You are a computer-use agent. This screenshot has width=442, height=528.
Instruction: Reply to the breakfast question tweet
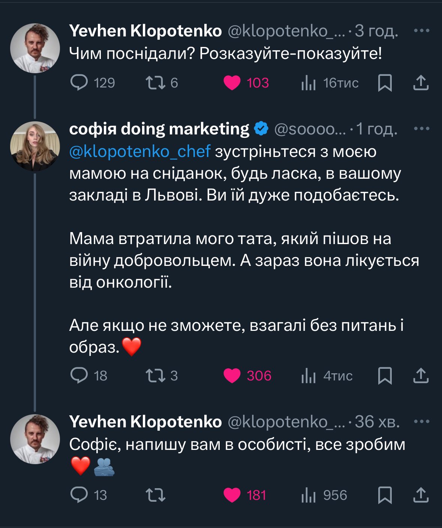pyautogui.click(x=79, y=83)
